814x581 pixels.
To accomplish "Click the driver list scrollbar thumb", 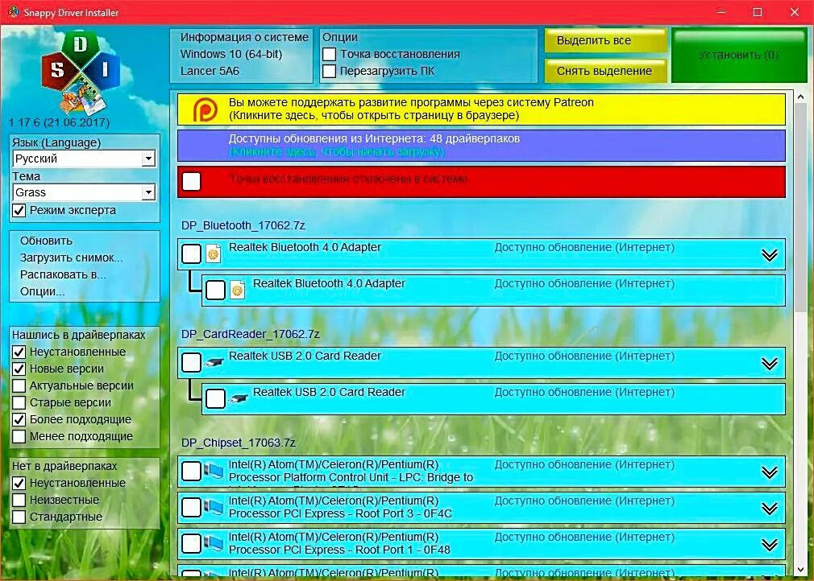I will (800, 208).
